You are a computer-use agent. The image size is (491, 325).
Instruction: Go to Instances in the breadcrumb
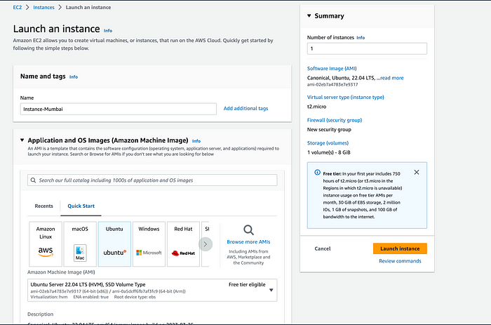(43, 7)
